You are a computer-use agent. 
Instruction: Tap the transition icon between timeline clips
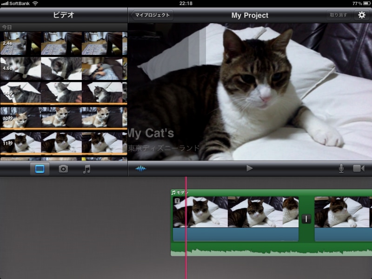tap(306, 219)
